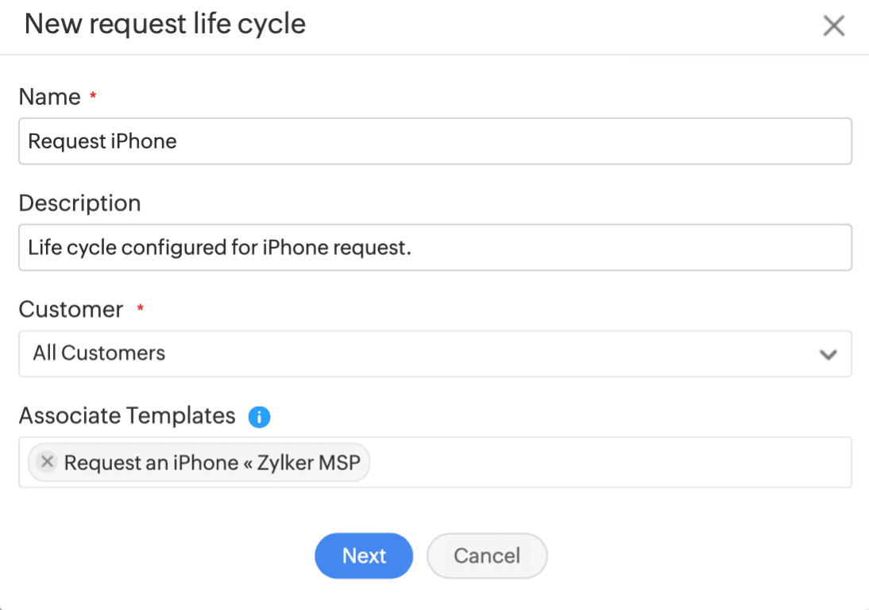
Task: Close the New request life cycle dialog
Action: coord(833,26)
